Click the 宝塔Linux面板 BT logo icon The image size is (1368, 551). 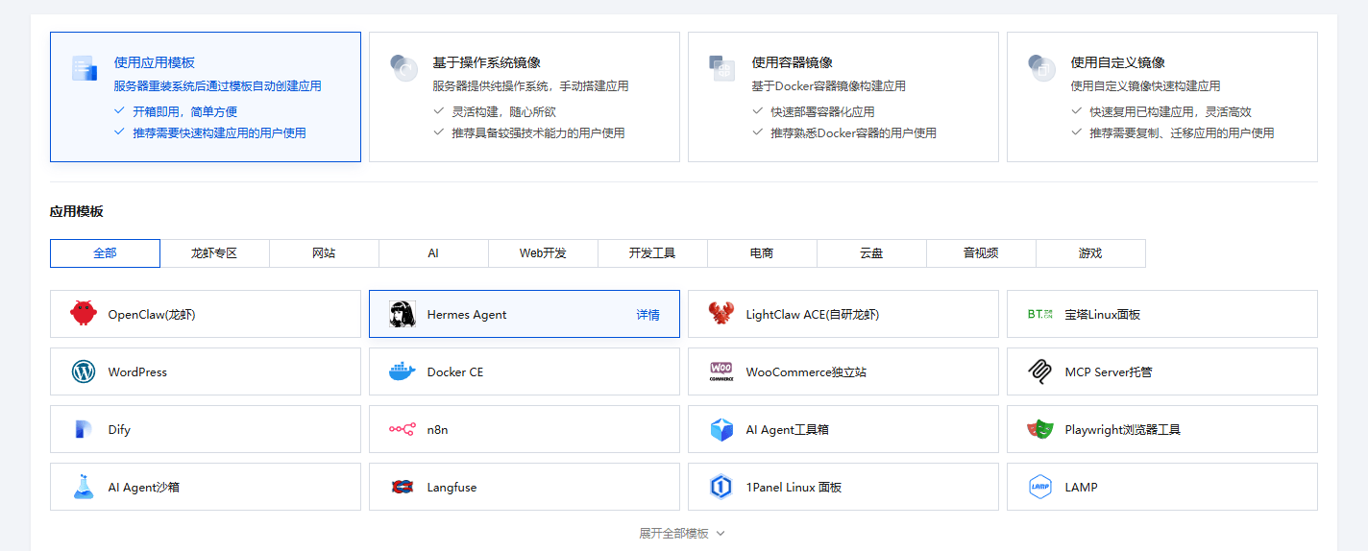[x=1040, y=314]
